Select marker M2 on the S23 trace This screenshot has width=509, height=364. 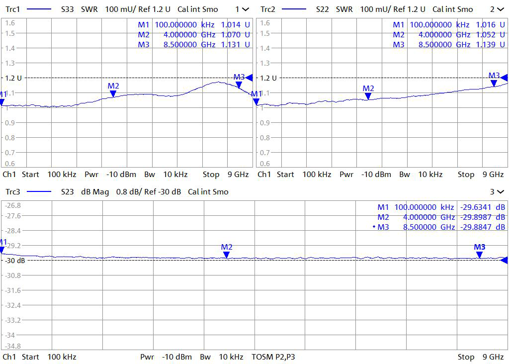click(227, 255)
